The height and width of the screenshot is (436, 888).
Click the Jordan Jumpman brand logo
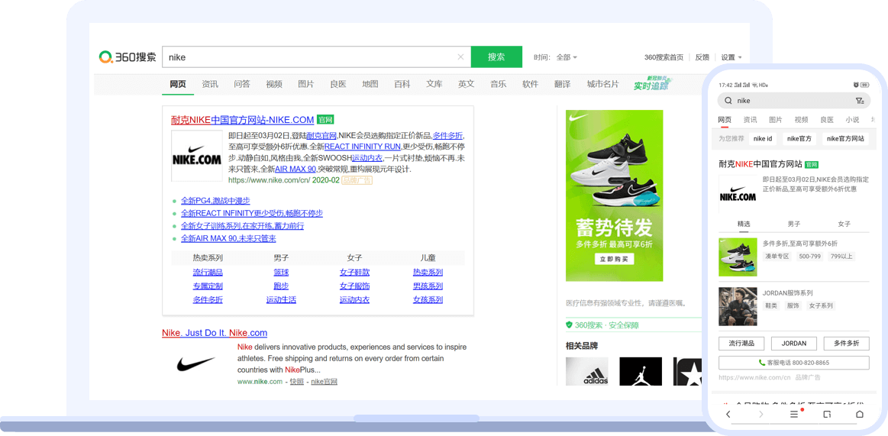tap(641, 372)
